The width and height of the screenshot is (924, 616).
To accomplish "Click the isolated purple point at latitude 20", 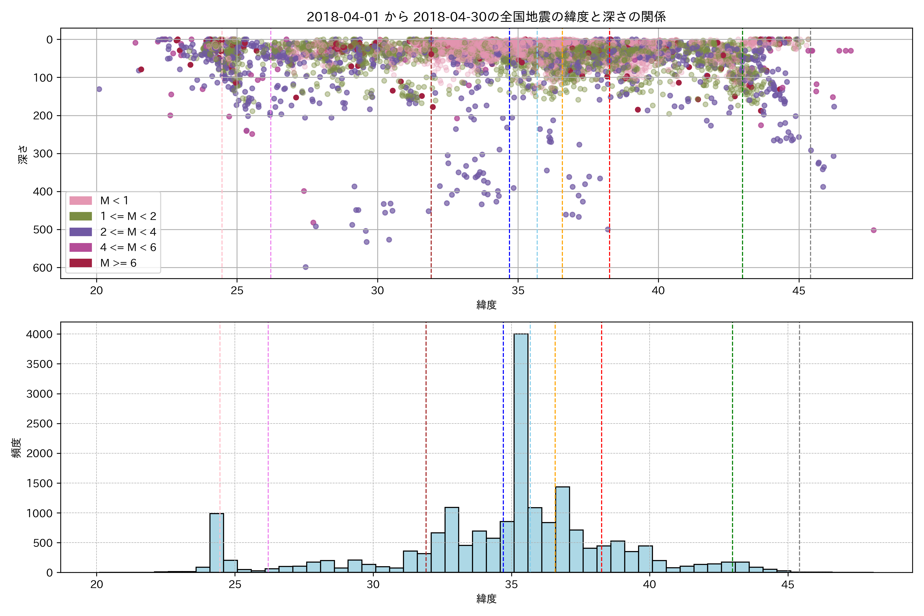I will pos(99,89).
